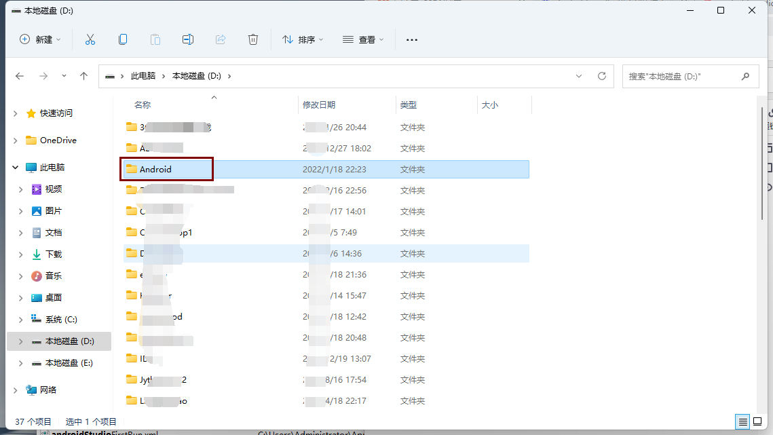Viewport: 773px width, 435px height.
Task: Expand 本地磁盘 (E:) chevron
Action: pyautogui.click(x=21, y=363)
